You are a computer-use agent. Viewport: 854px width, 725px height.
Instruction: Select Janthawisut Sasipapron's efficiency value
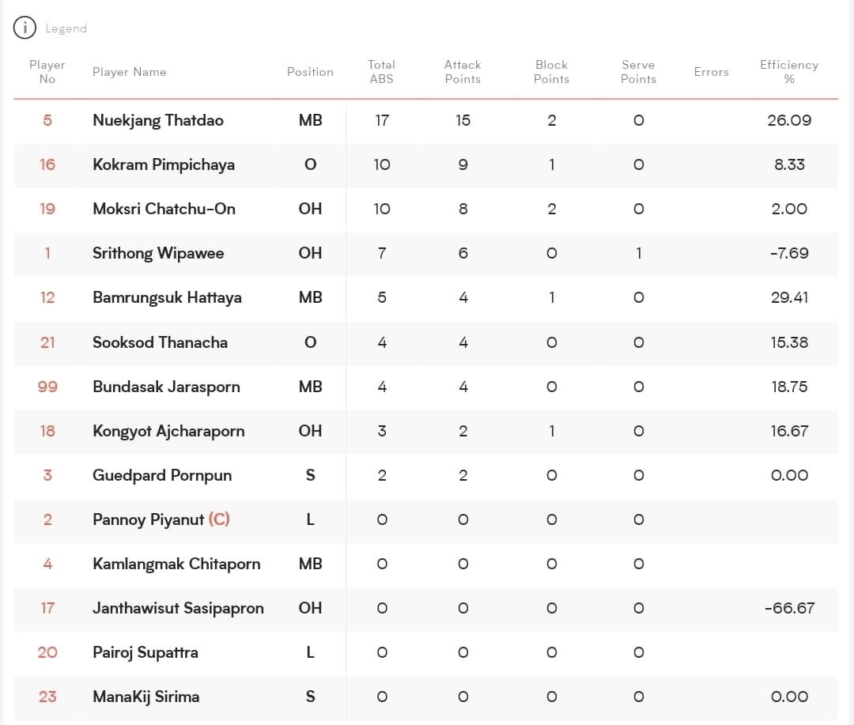point(788,608)
